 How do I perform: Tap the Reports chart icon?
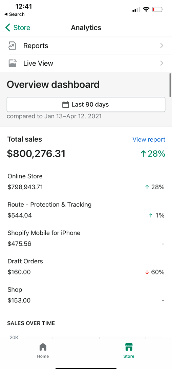12,46
